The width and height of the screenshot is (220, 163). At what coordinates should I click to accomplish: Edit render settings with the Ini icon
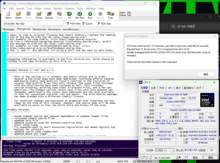coord(70,15)
